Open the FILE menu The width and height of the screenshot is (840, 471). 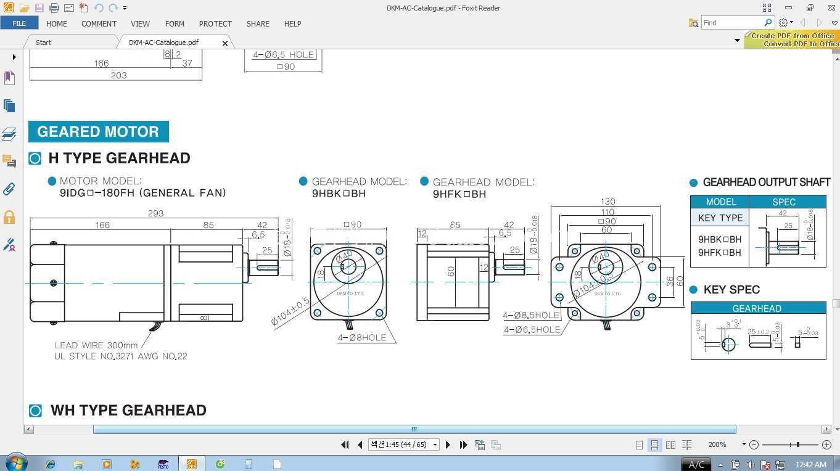19,23
